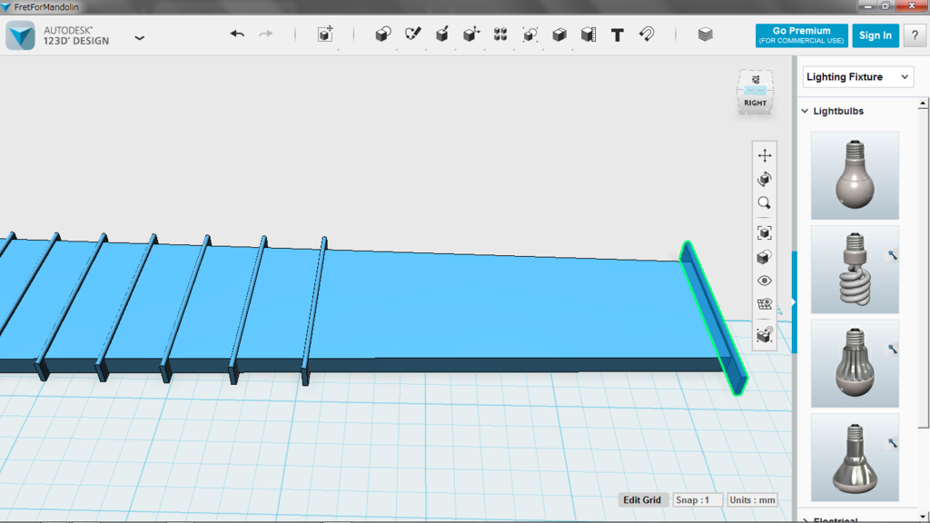Screen dimensions: 930x523
Task: Select the Measure tool
Action: tap(589, 35)
